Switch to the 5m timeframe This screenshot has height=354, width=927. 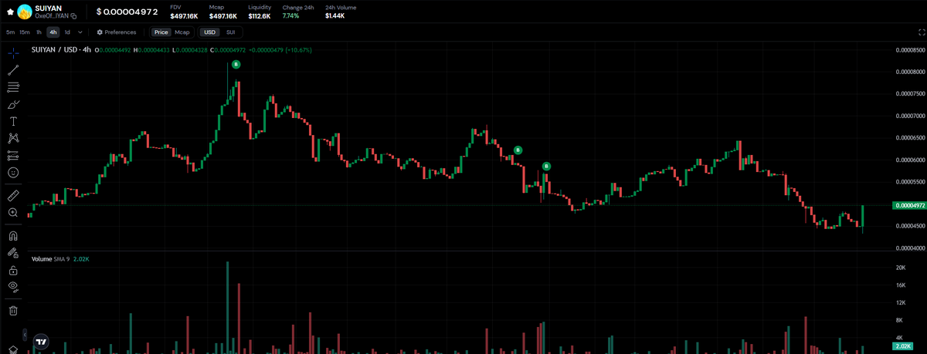click(10, 32)
